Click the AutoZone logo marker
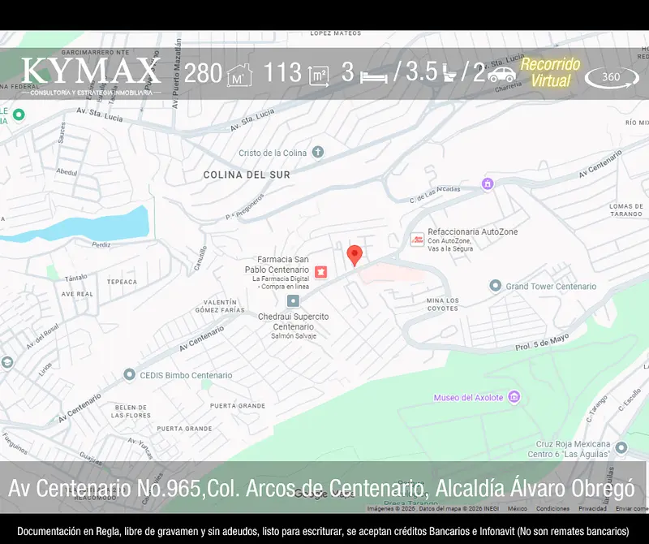649x544 pixels. (x=417, y=239)
